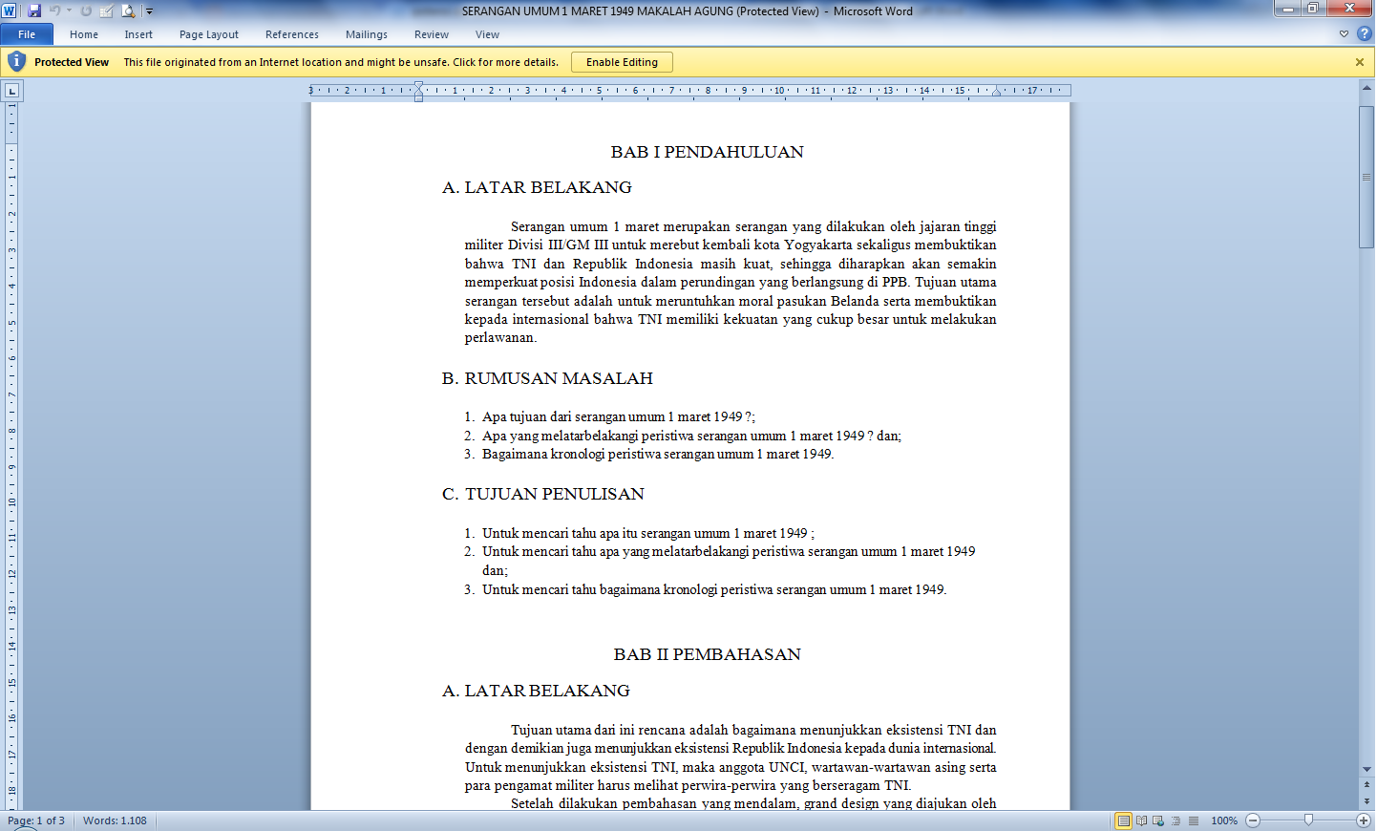Open Print Preview magnifier icon
This screenshot has width=1377, height=831.
128,11
